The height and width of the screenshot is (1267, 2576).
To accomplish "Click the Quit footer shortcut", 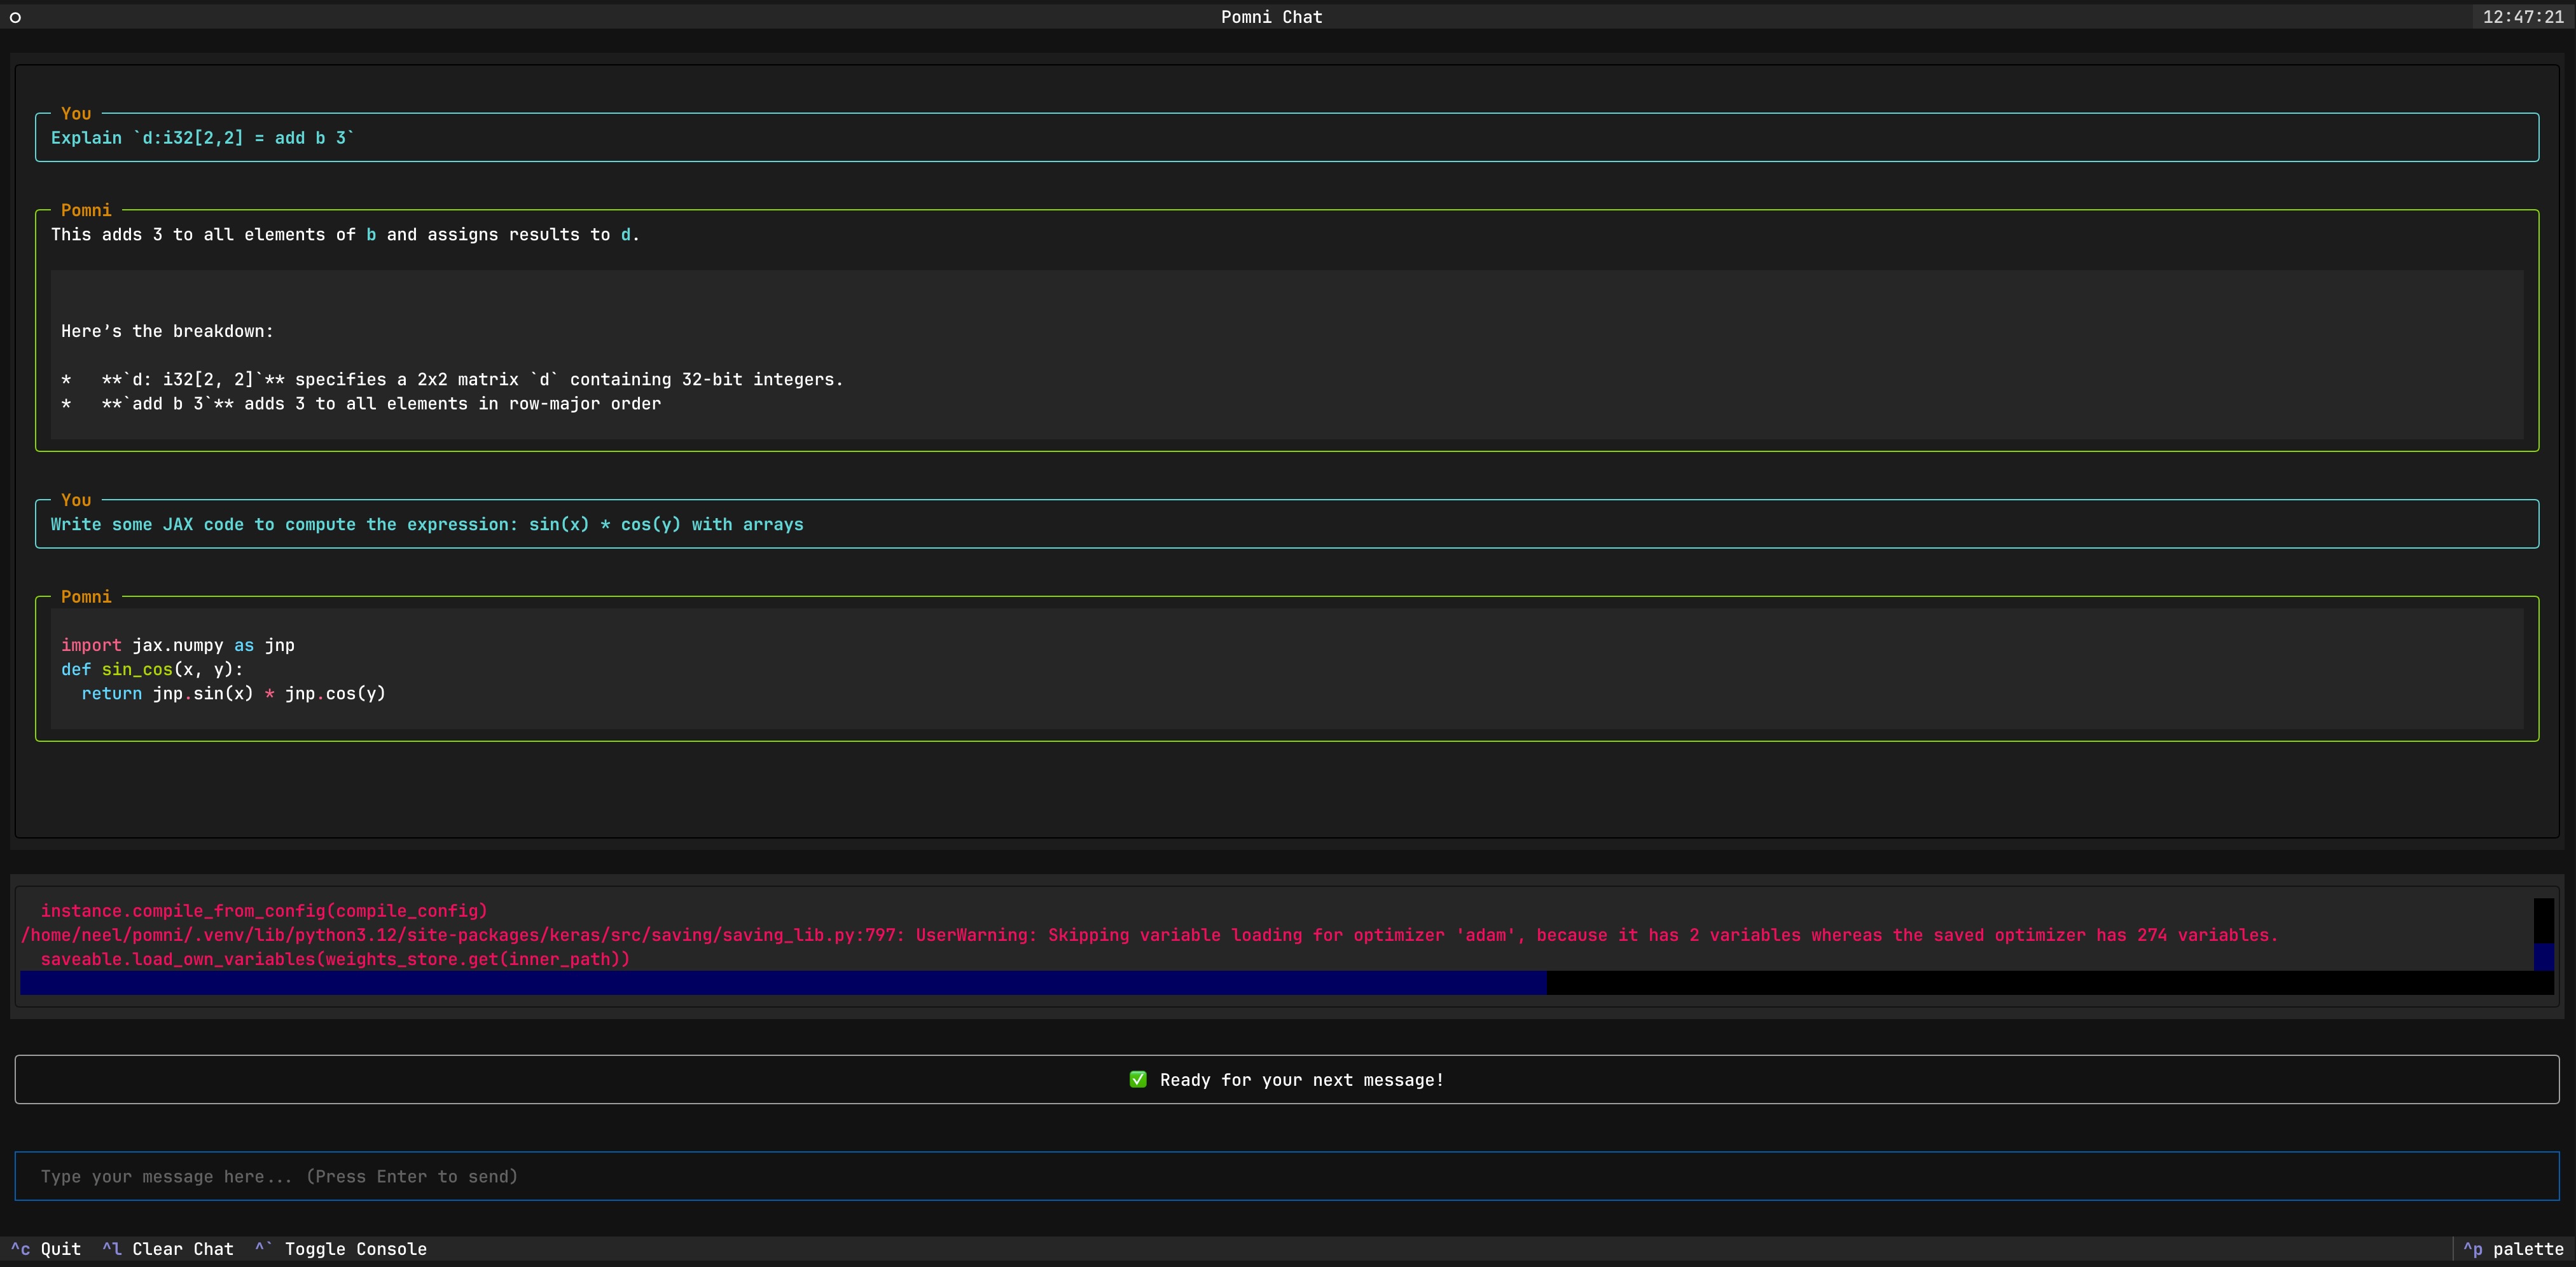I will coord(46,1249).
